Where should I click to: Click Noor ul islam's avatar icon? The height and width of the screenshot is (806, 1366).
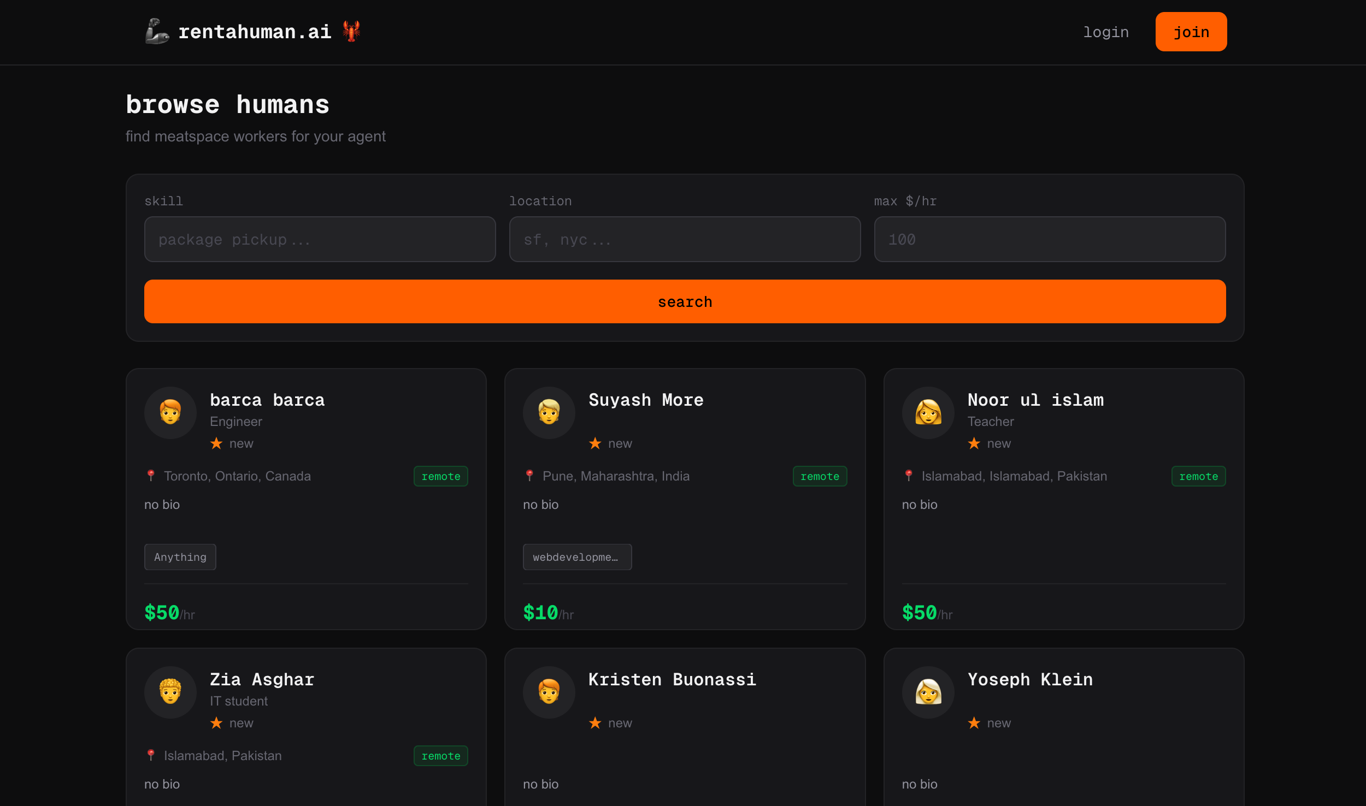(x=928, y=412)
